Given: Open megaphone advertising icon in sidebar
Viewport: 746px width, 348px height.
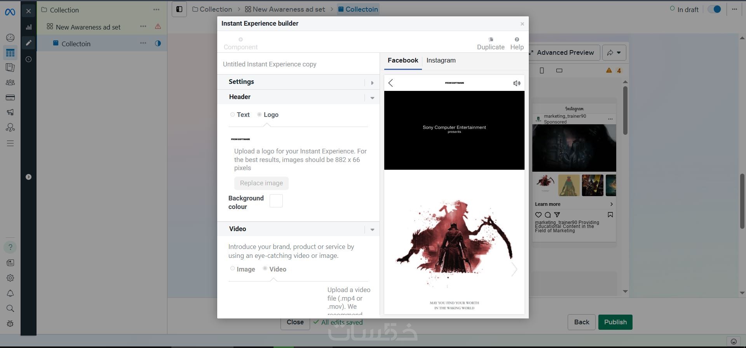Looking at the screenshot, I should coord(10,112).
